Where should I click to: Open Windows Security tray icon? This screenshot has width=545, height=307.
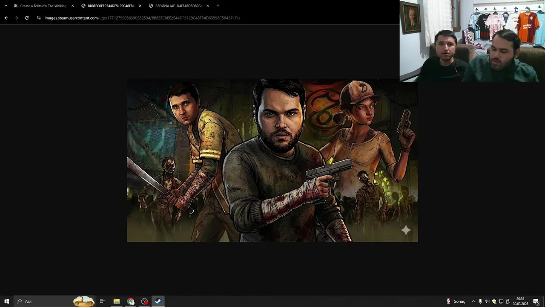pyautogui.click(x=494, y=301)
